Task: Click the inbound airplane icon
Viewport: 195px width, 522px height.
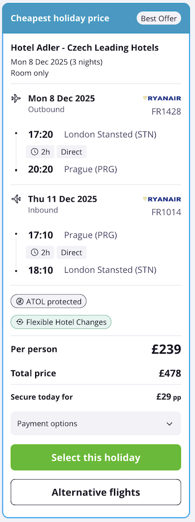Action: point(16,199)
